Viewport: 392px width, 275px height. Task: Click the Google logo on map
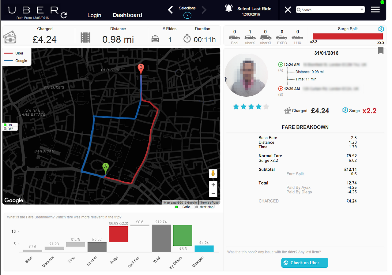(14, 200)
